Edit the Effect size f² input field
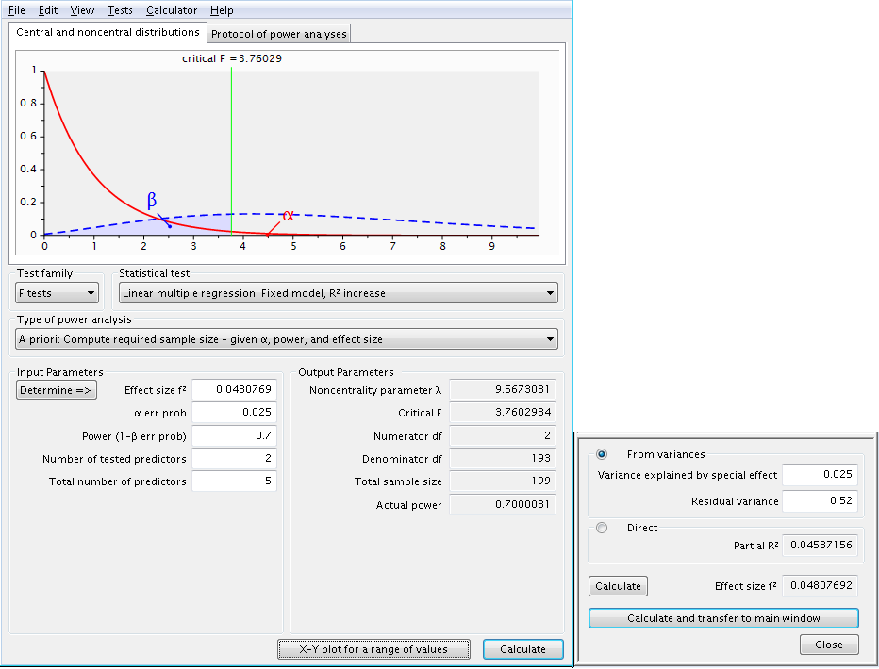The width and height of the screenshot is (879, 669). pyautogui.click(x=233, y=389)
